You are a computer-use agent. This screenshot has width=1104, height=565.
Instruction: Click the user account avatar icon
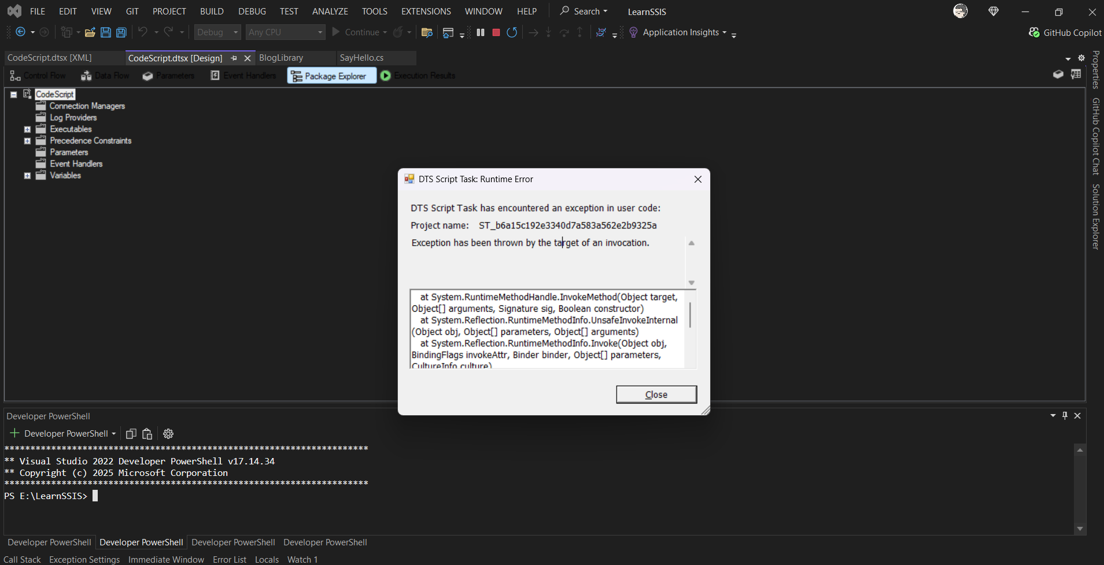coord(961,11)
